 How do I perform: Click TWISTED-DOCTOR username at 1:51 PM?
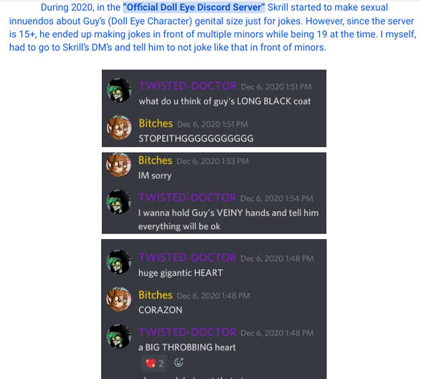(188, 86)
